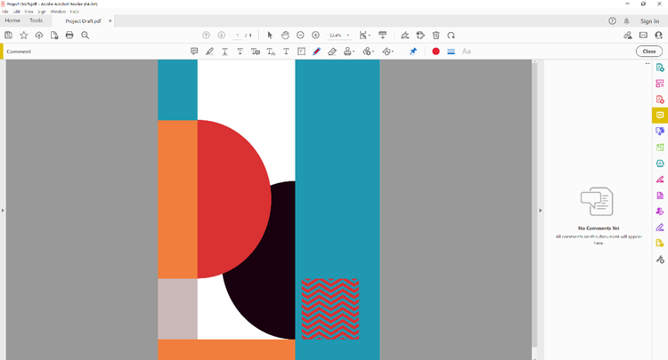Close the Comment toolbar with Close button

coord(649,52)
